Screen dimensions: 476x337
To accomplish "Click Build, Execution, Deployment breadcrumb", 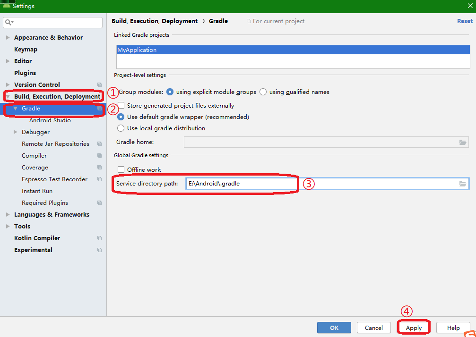I will point(155,21).
